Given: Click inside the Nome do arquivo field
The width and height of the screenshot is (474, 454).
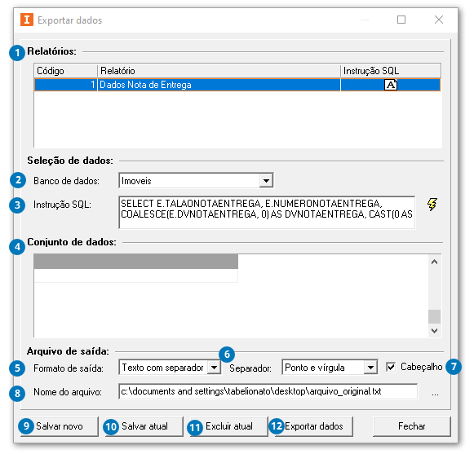Looking at the screenshot, I should 268,391.
